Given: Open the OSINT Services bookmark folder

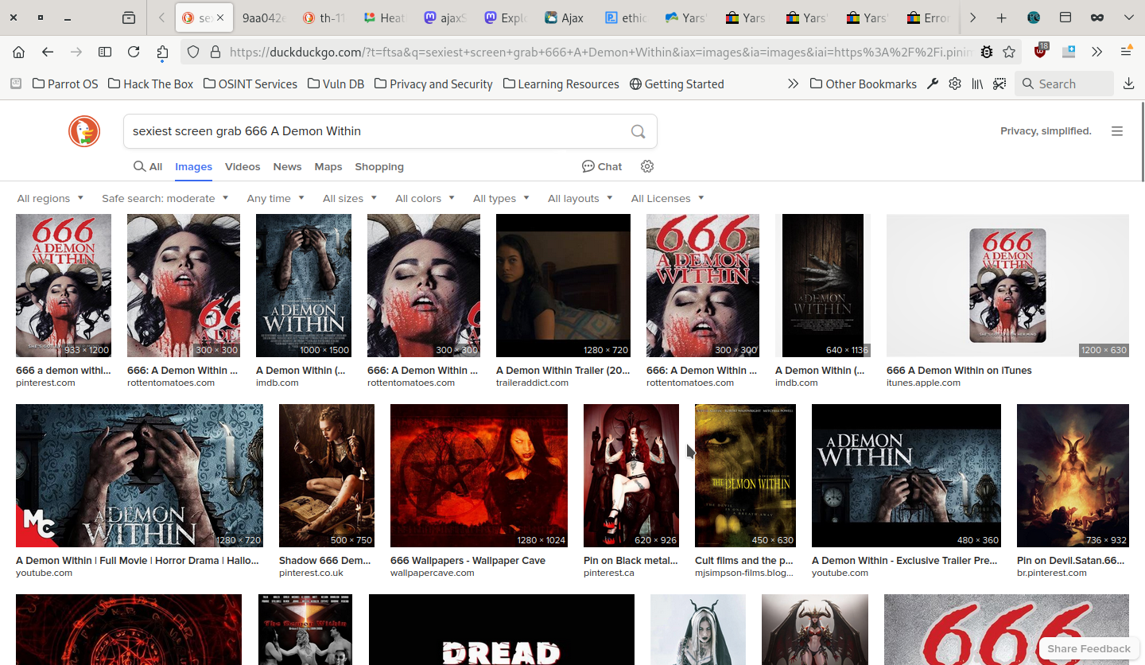Looking at the screenshot, I should 250,84.
